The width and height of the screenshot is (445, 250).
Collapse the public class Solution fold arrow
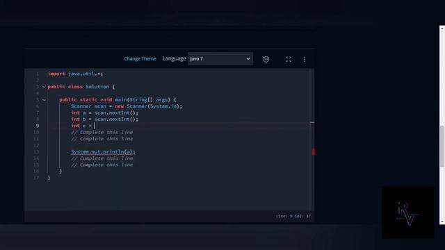pos(44,87)
